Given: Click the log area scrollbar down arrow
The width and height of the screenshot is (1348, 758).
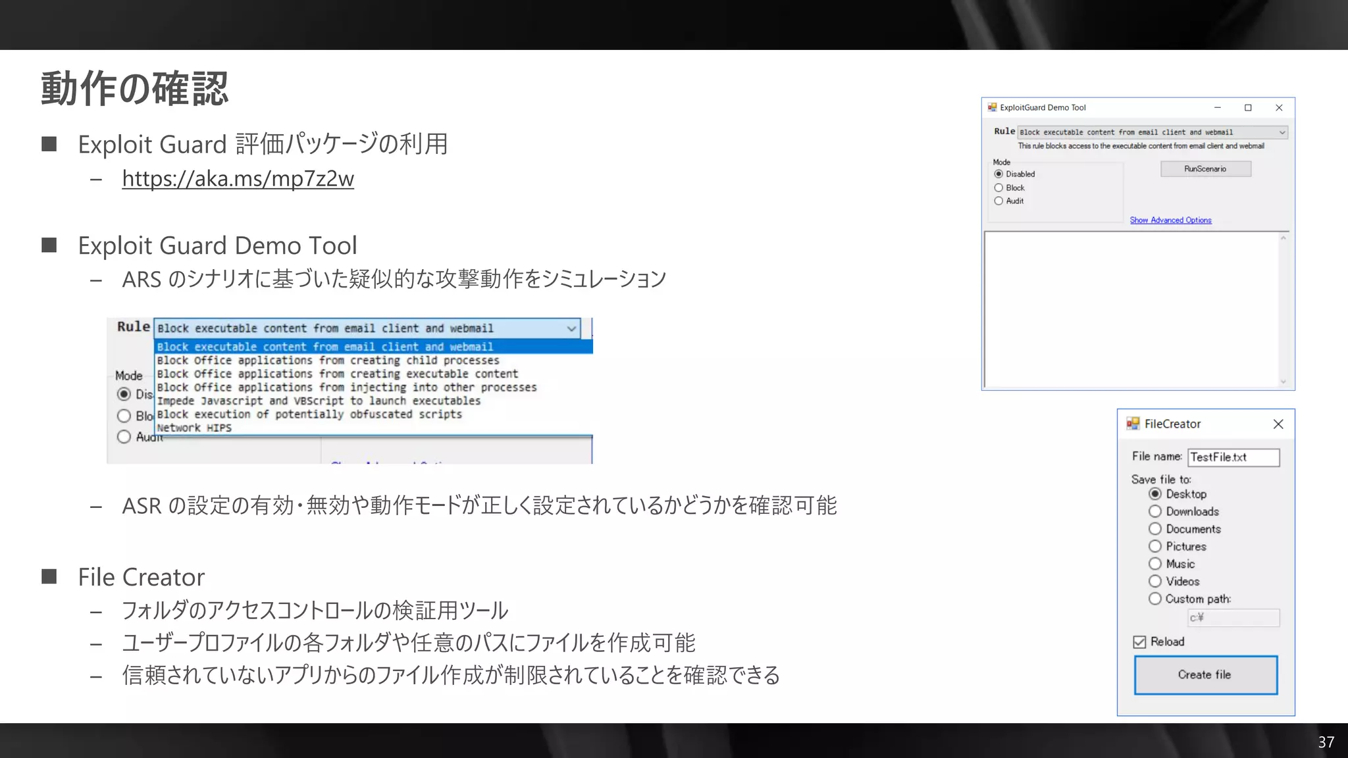Looking at the screenshot, I should pos(1283,382).
